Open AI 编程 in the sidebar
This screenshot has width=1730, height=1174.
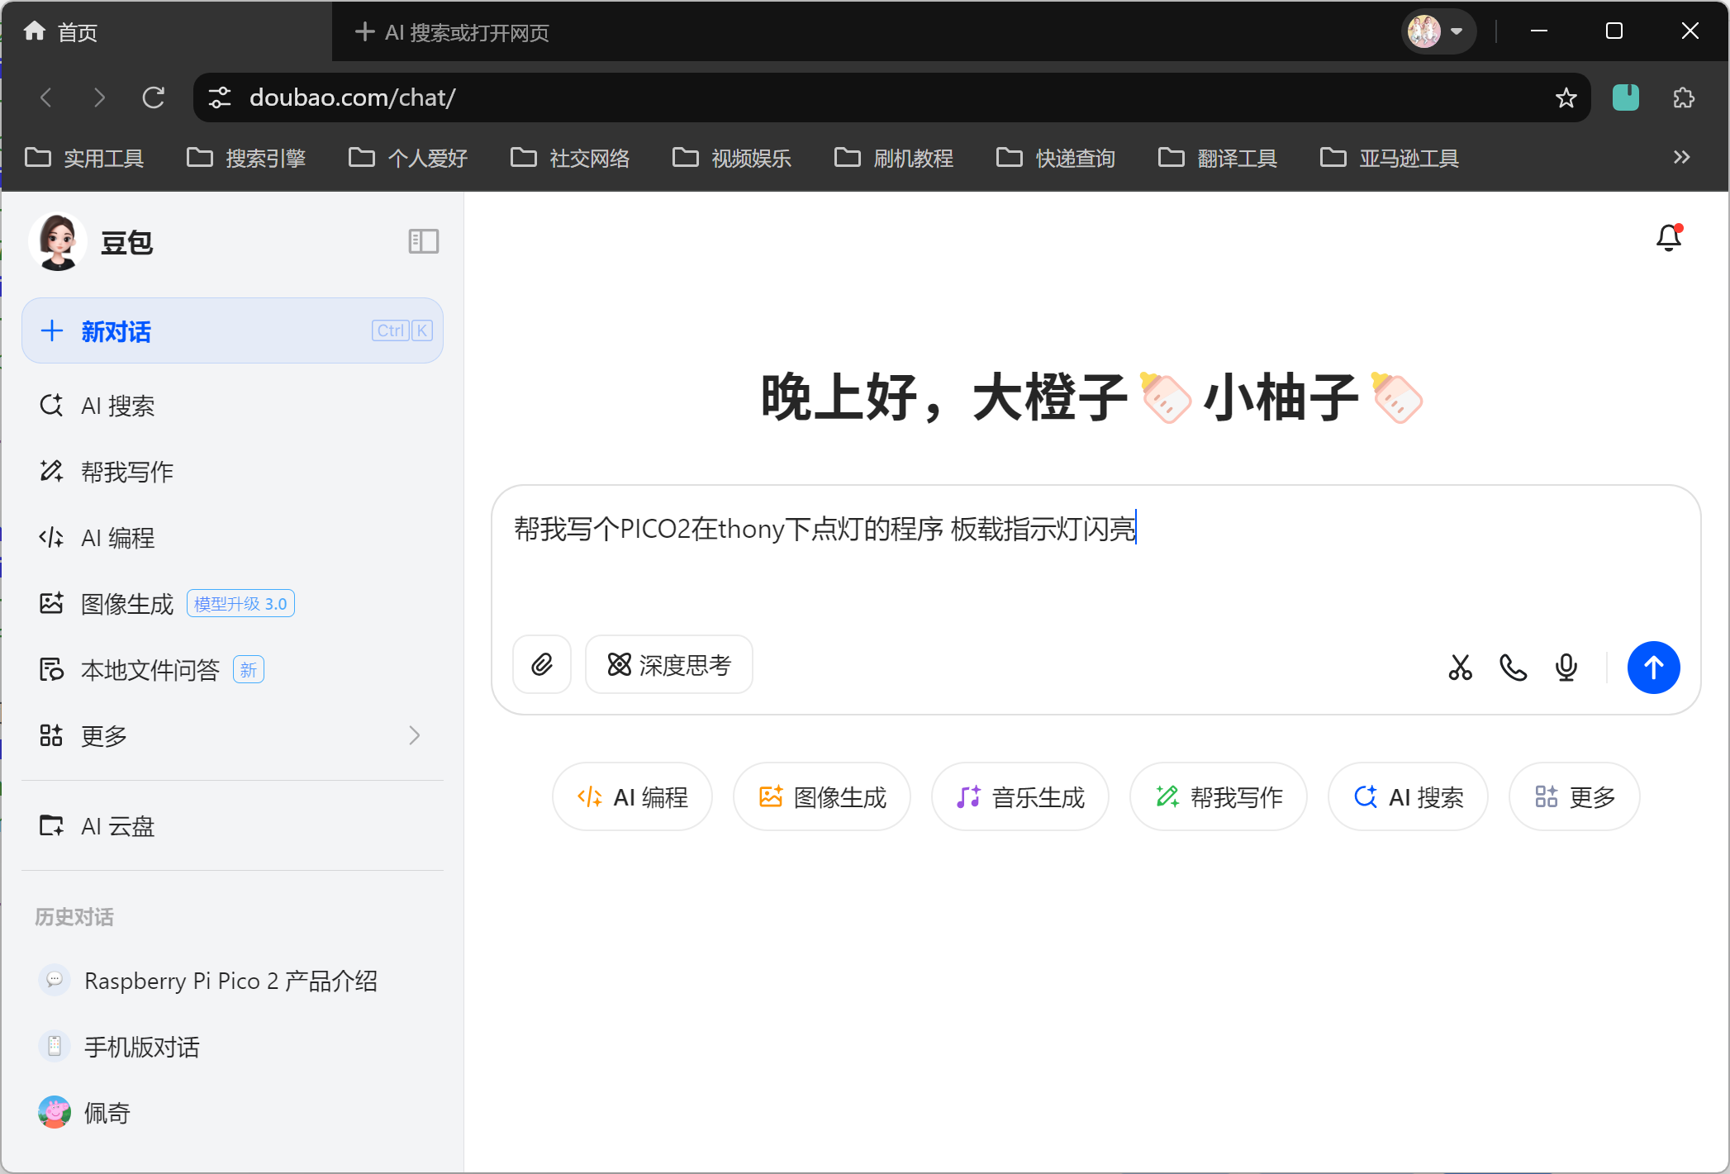point(232,538)
